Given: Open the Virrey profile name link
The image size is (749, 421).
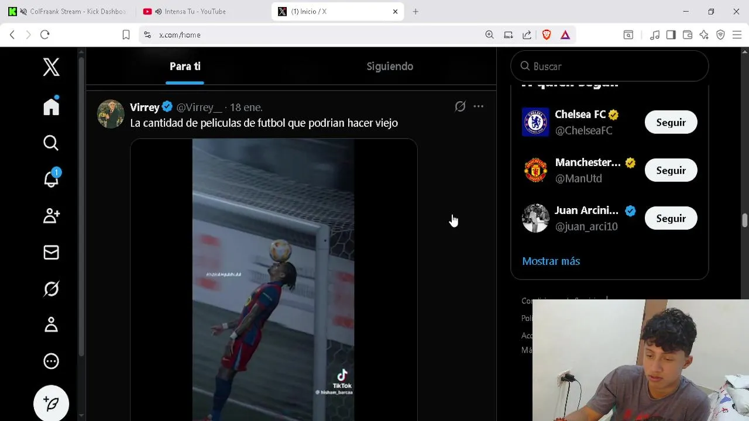Looking at the screenshot, I should (145, 107).
